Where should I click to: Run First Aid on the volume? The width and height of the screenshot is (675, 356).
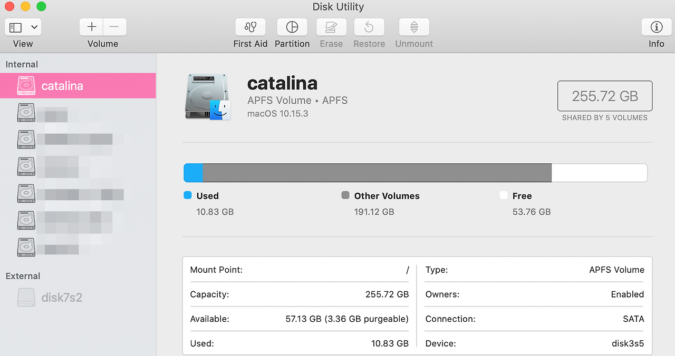(250, 27)
